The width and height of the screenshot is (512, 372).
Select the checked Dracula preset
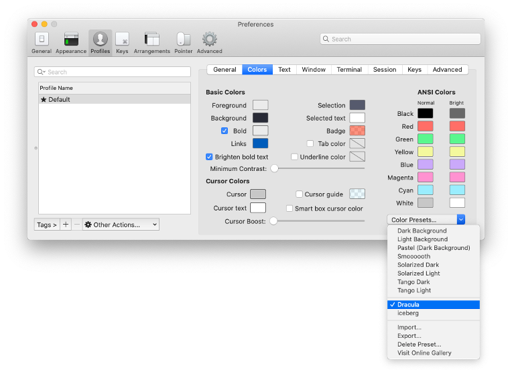(434, 304)
